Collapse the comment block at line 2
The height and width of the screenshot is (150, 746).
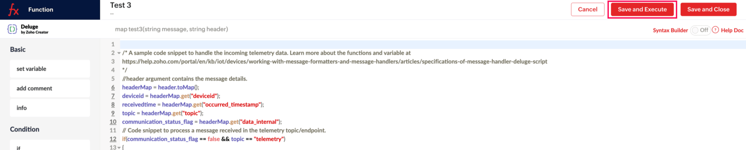coord(119,53)
